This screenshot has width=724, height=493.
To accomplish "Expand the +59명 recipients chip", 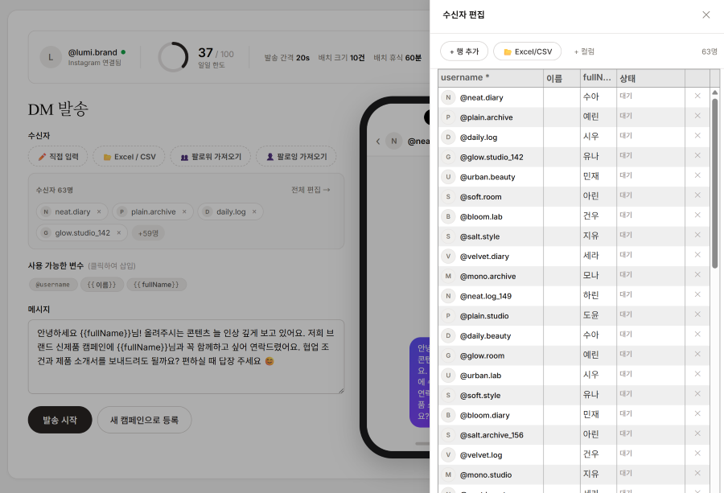I will click(x=148, y=233).
